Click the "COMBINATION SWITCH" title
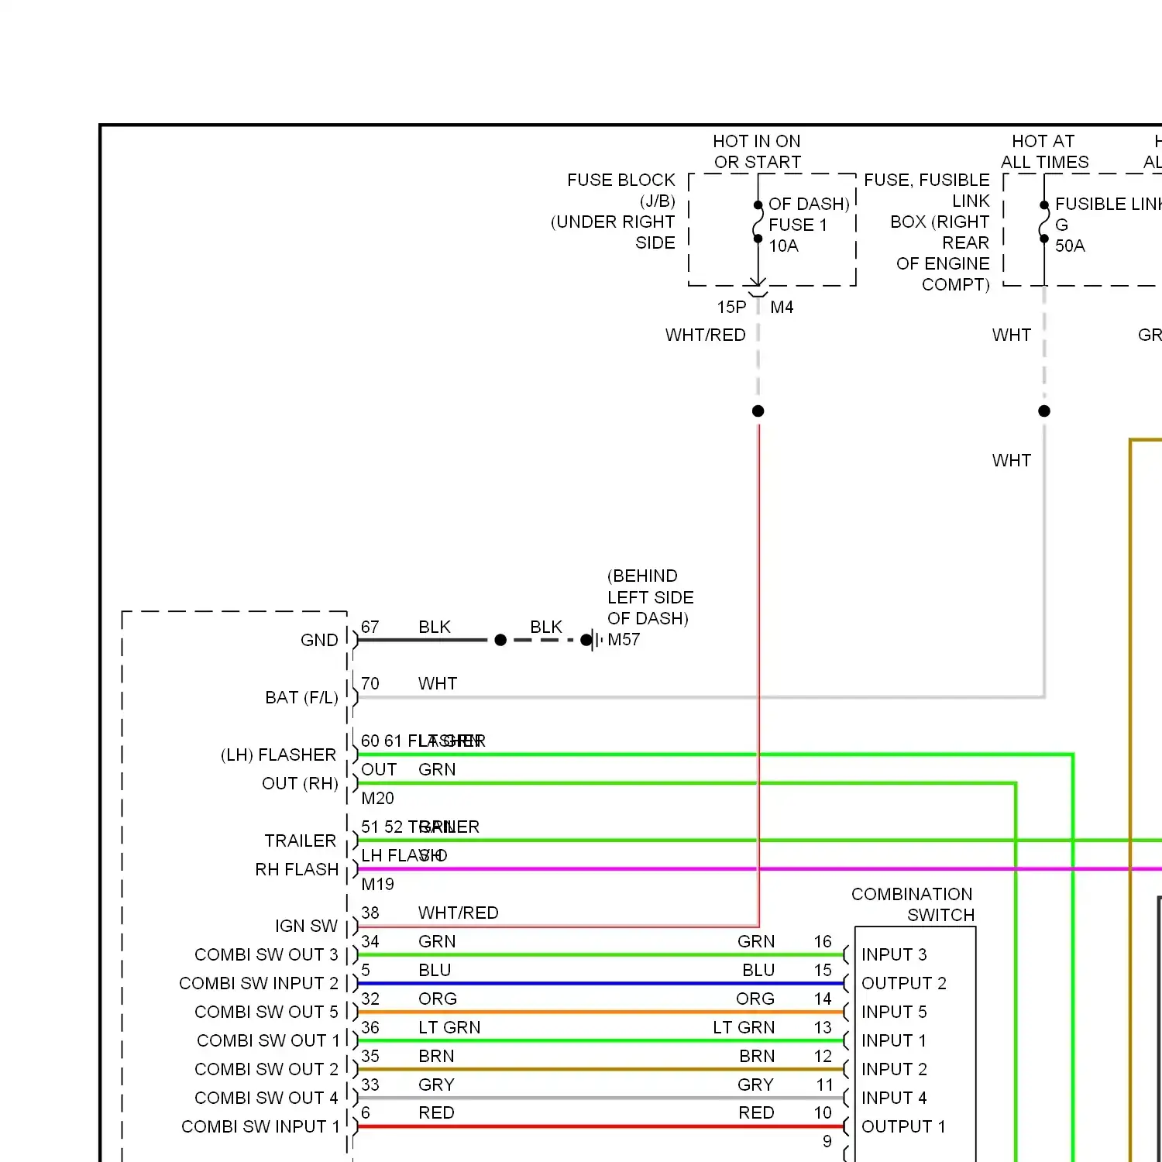This screenshot has width=1162, height=1162. click(x=913, y=905)
